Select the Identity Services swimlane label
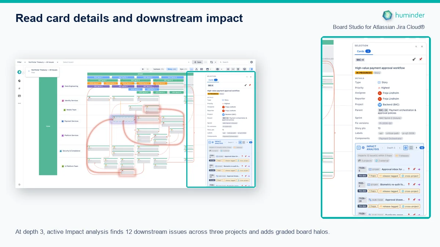Screen dimensions: 440x247 click(70, 100)
